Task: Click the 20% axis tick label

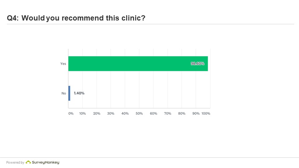Action: click(x=97, y=114)
